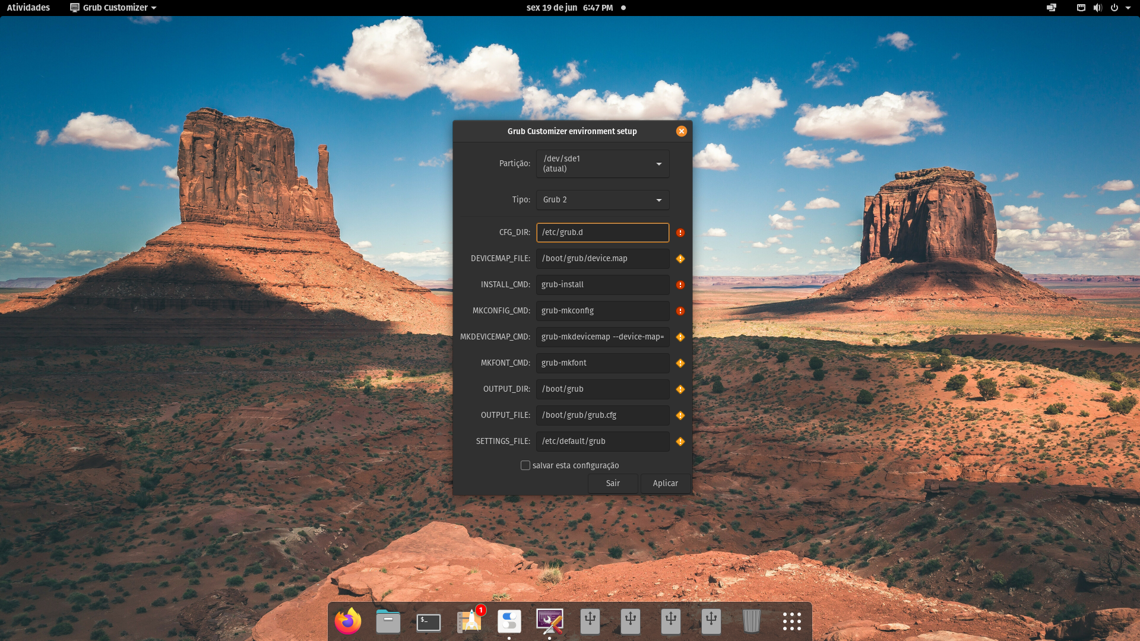The width and height of the screenshot is (1140, 641).
Task: Enable 'salvar esta configuração' checkbox
Action: [525, 465]
